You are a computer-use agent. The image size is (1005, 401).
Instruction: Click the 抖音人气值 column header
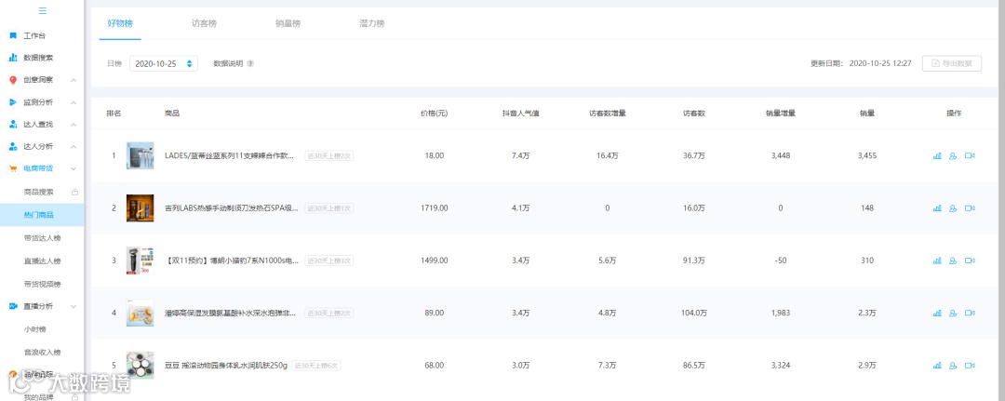coord(520,114)
